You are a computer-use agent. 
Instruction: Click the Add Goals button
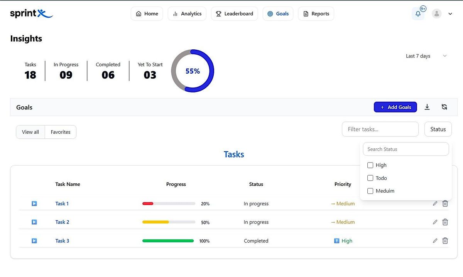point(395,107)
